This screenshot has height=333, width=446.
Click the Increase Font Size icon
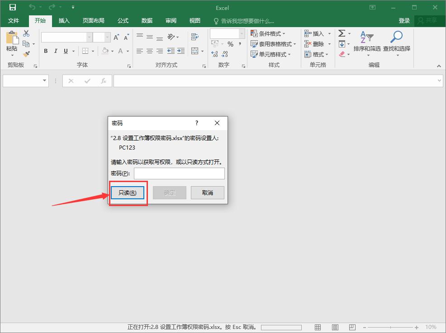(x=116, y=38)
